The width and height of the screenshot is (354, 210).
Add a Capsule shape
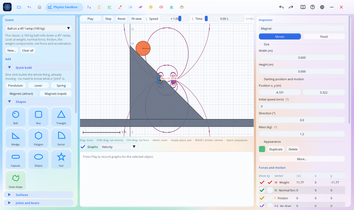(16, 159)
